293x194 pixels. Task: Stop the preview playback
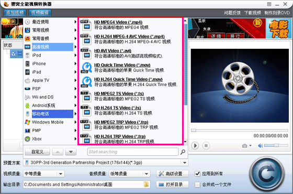[x=206, y=146]
